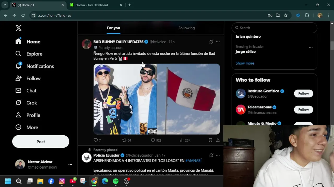
Task: Go forward in the browser
Action: [x=14, y=15]
